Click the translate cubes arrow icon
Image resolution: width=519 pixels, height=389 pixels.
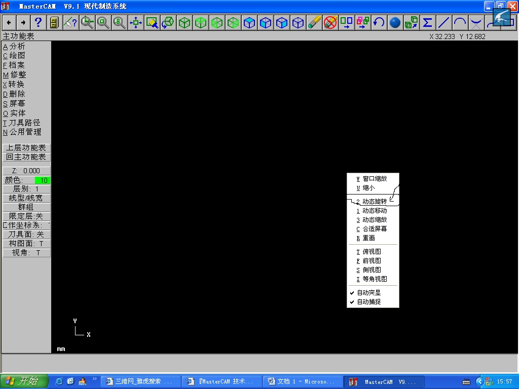pyautogui.click(x=412, y=23)
